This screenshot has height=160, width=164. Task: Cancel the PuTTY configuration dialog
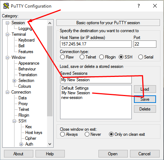[145, 154]
